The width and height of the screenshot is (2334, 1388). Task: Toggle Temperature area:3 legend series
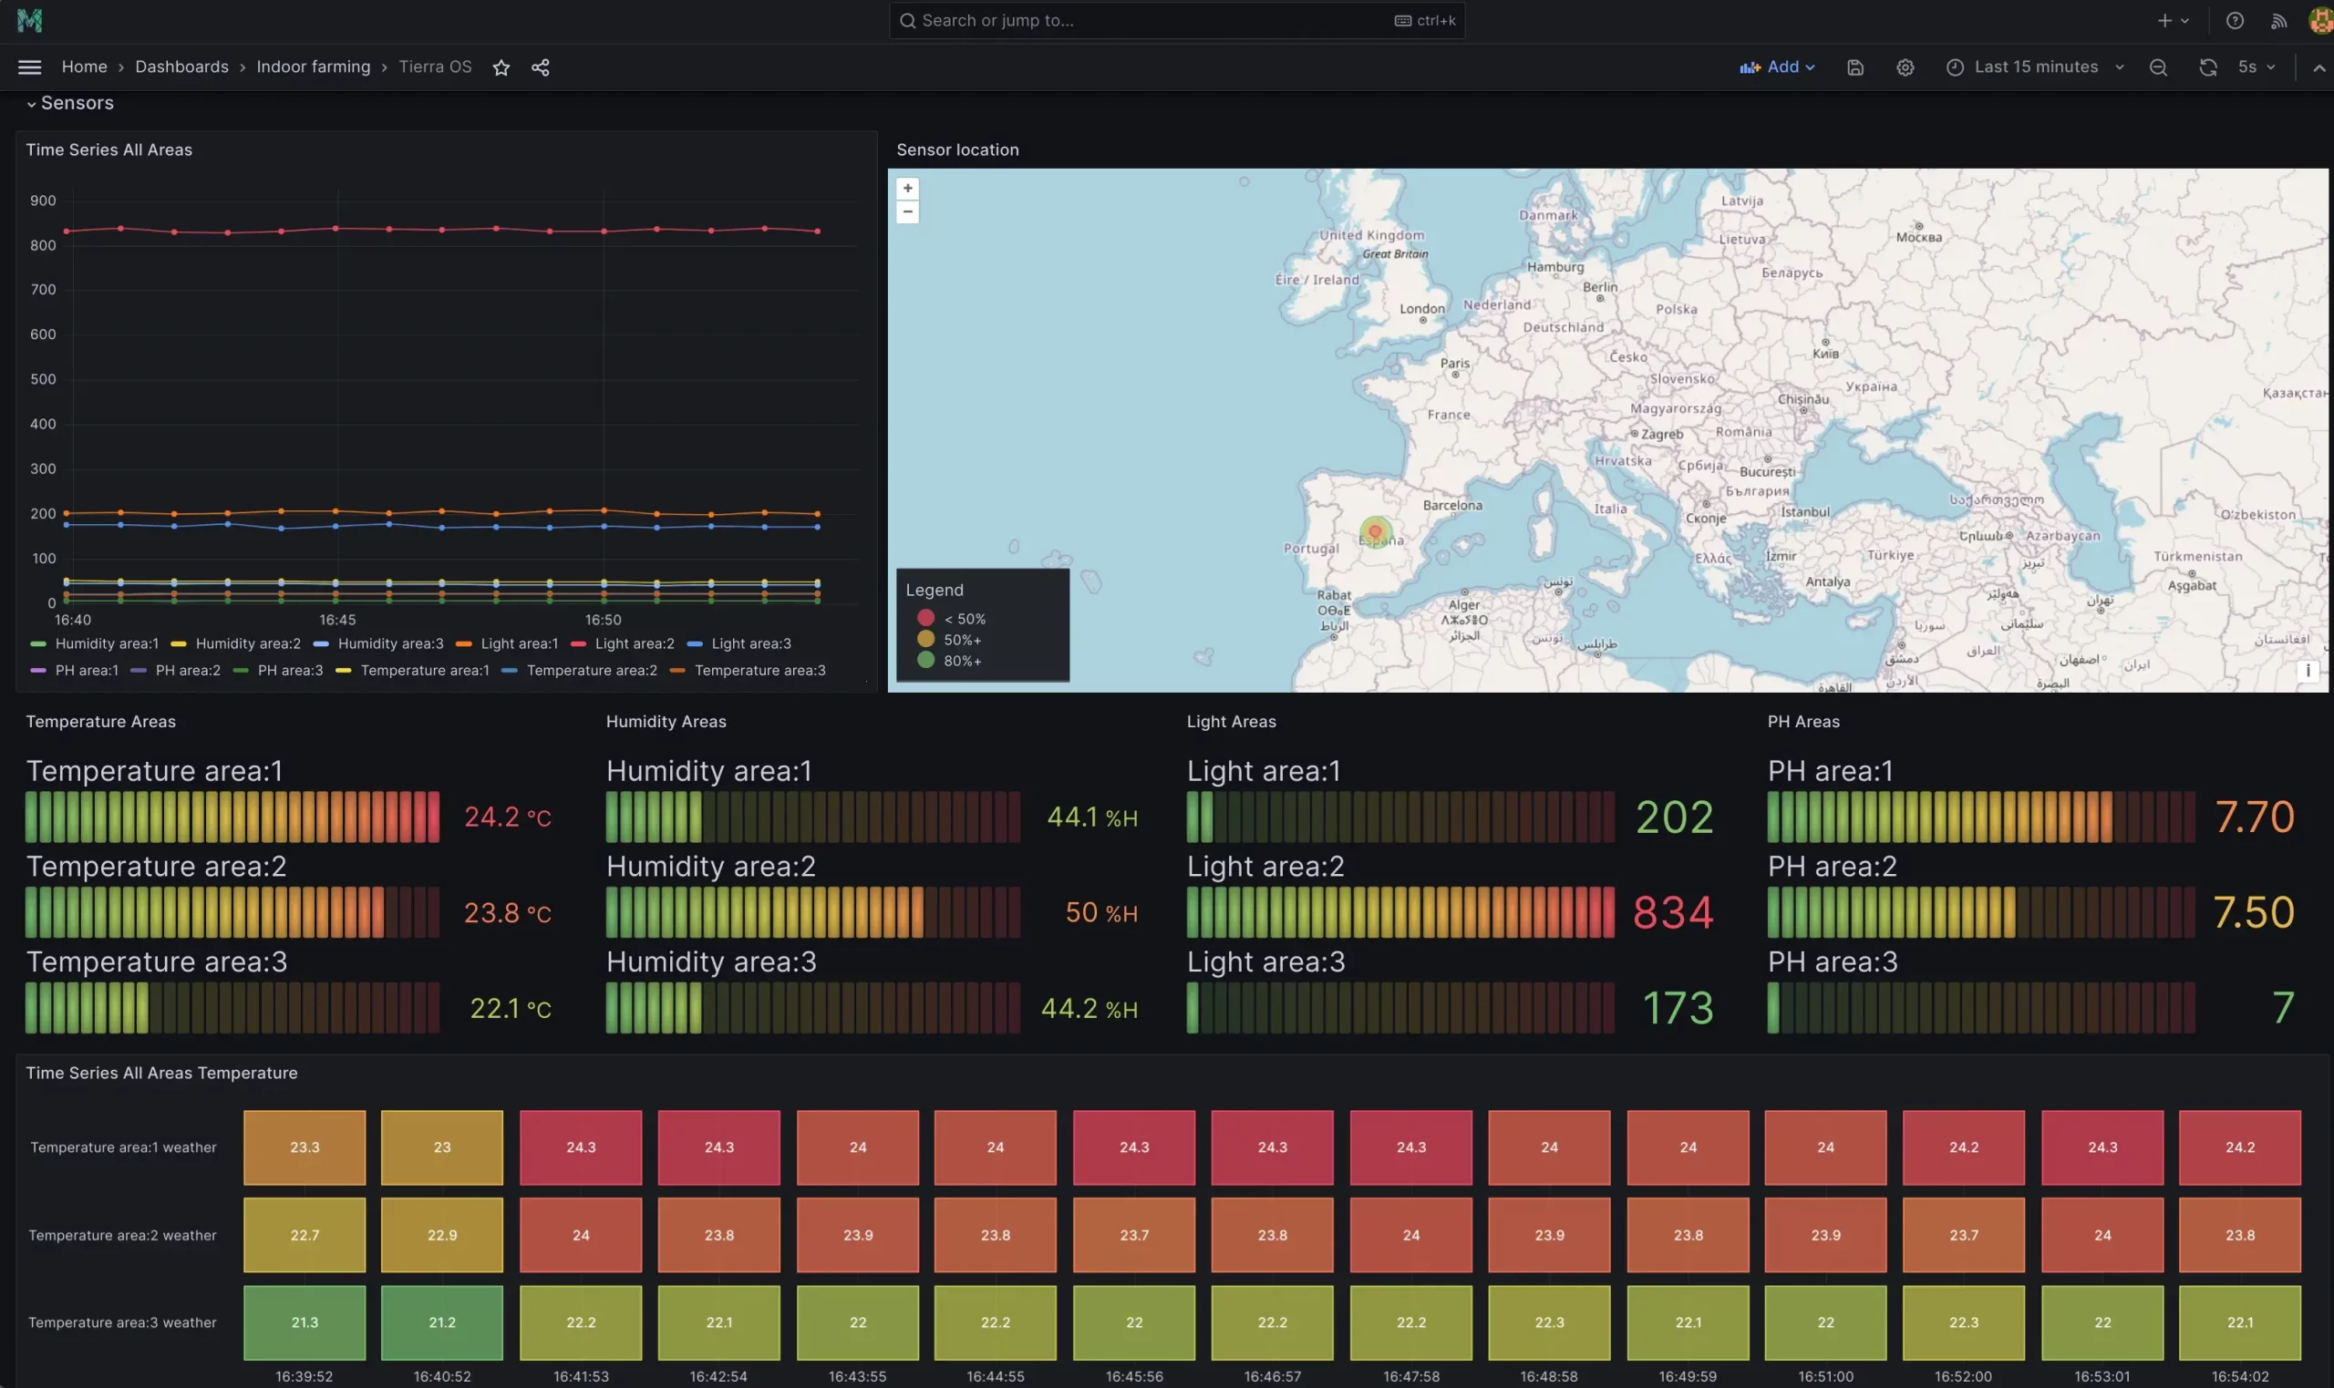pos(759,671)
